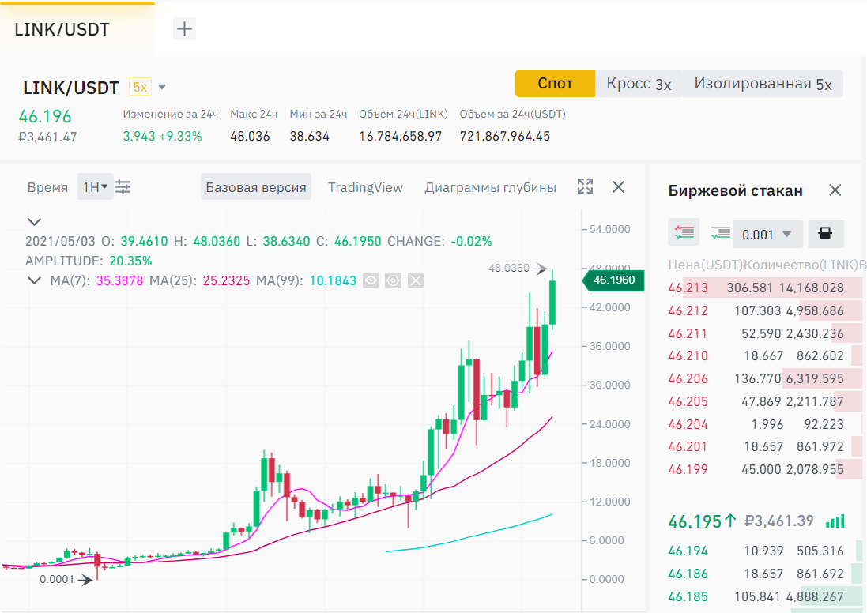Show buy orders only view
The image size is (867, 613).
pos(720,233)
